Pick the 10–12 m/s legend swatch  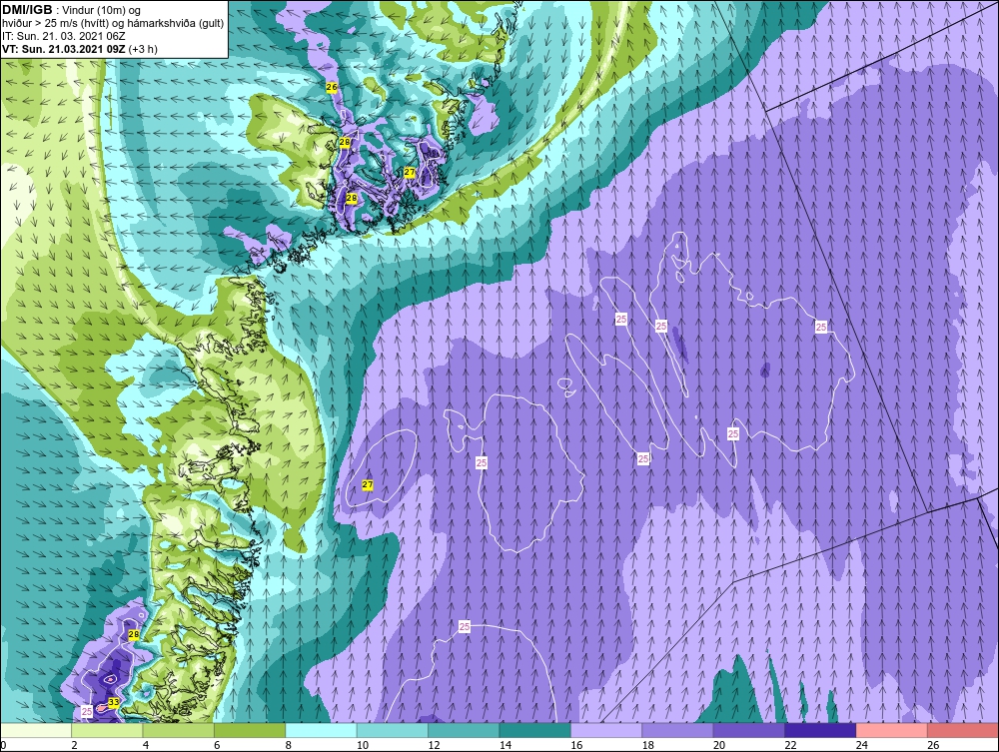click(393, 730)
